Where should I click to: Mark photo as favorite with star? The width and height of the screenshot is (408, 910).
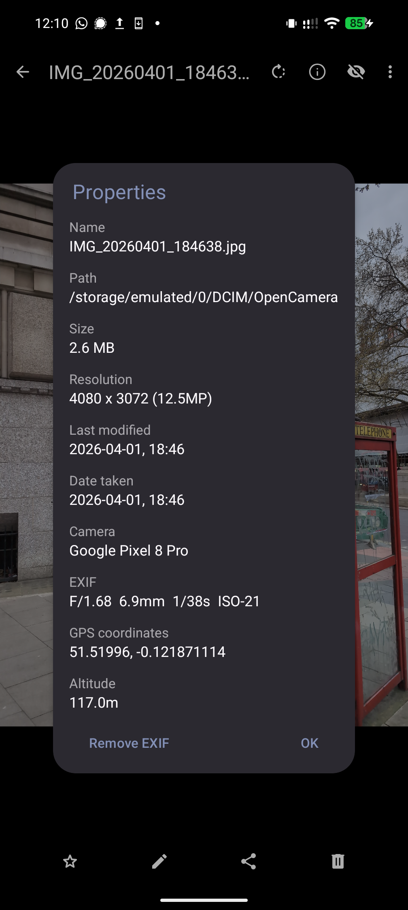(70, 861)
